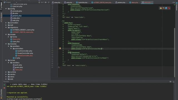Switch to the Controller.php editor tab
The image size is (178, 100).
coord(83,2)
